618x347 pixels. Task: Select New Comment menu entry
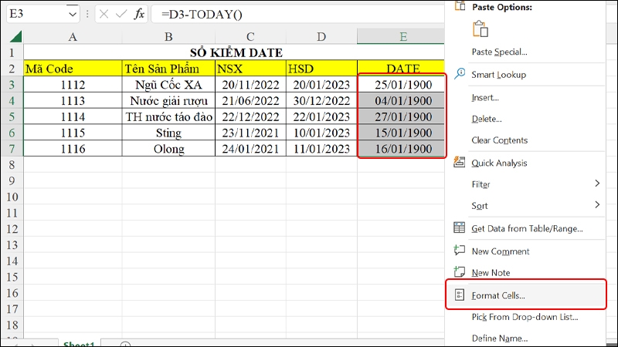pyautogui.click(x=501, y=251)
